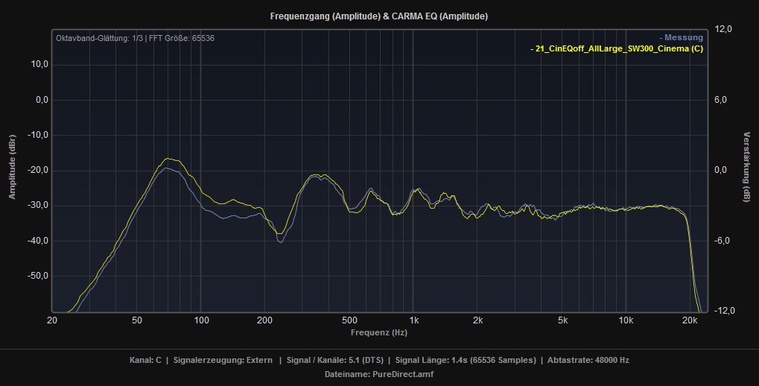Image resolution: width=759 pixels, height=386 pixels.
Task: Click the Signal Länge: 1.4s footer info
Action: [465, 360]
